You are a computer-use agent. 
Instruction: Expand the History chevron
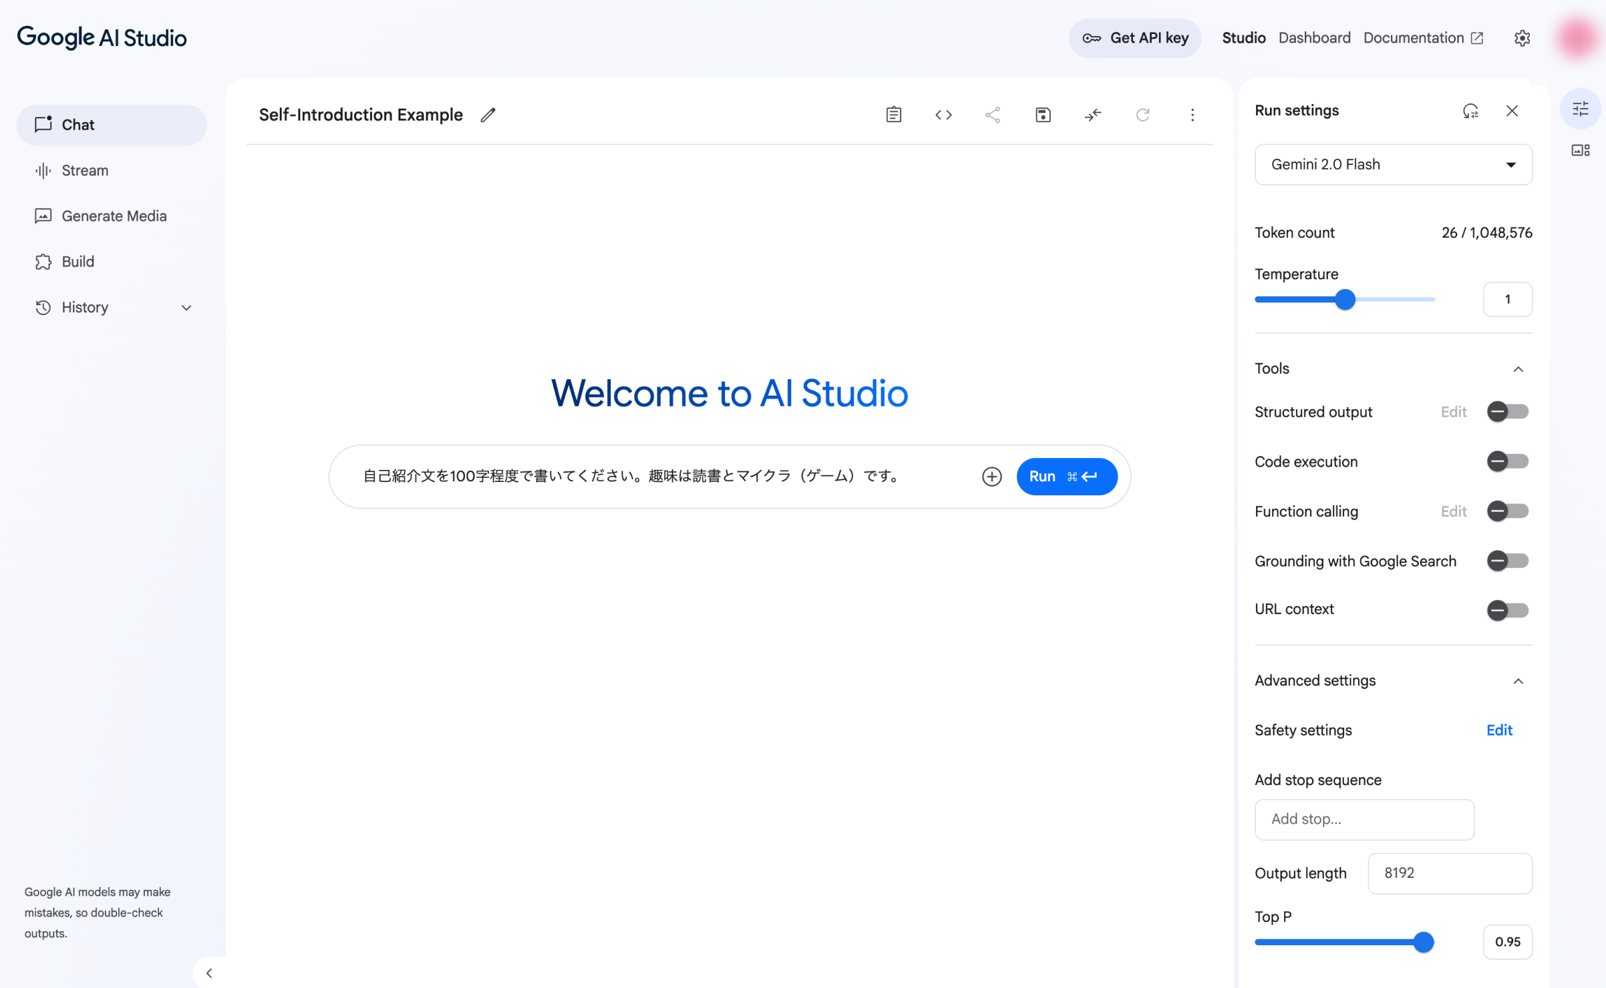point(186,308)
